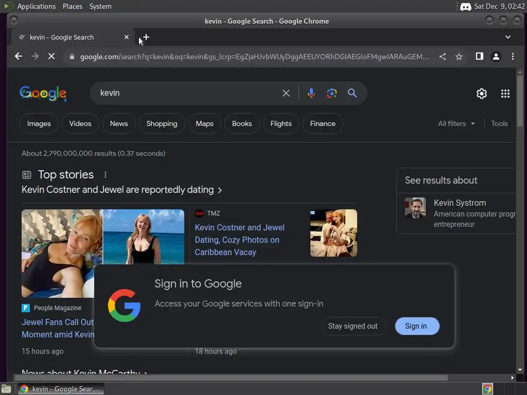The height and width of the screenshot is (395, 527).
Task: Click the TMZ source label
Action: [214, 213]
